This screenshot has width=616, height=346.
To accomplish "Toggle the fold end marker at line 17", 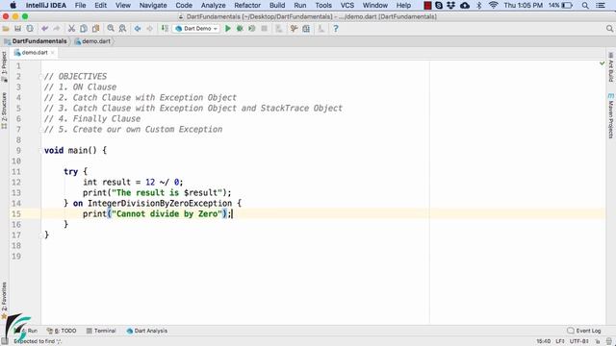I will pos(40,235).
